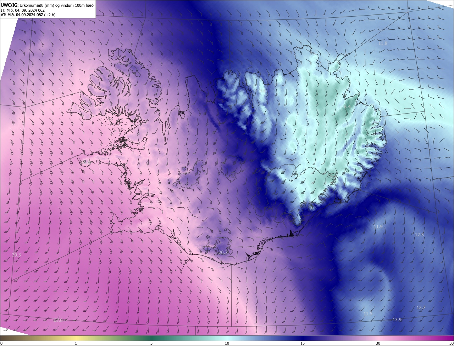Click the 20.7 value near the south coast

click(x=223, y=252)
